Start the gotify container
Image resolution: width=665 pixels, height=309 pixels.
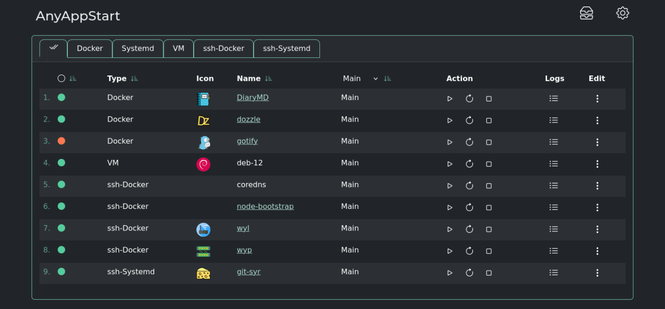[x=450, y=142]
